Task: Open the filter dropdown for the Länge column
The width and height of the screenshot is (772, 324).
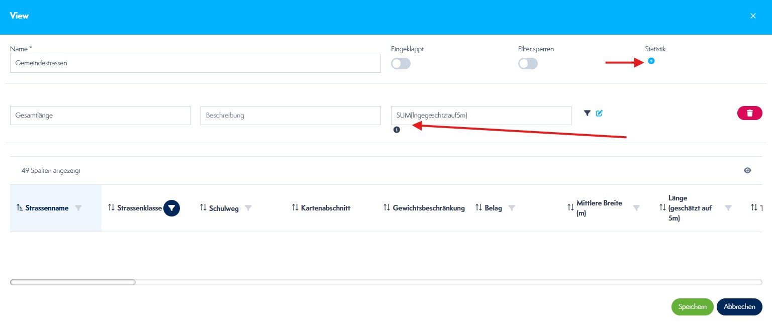Action: pyautogui.click(x=728, y=208)
